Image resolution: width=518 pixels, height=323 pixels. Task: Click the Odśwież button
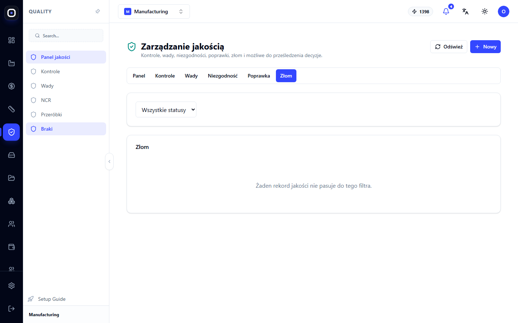(449, 47)
